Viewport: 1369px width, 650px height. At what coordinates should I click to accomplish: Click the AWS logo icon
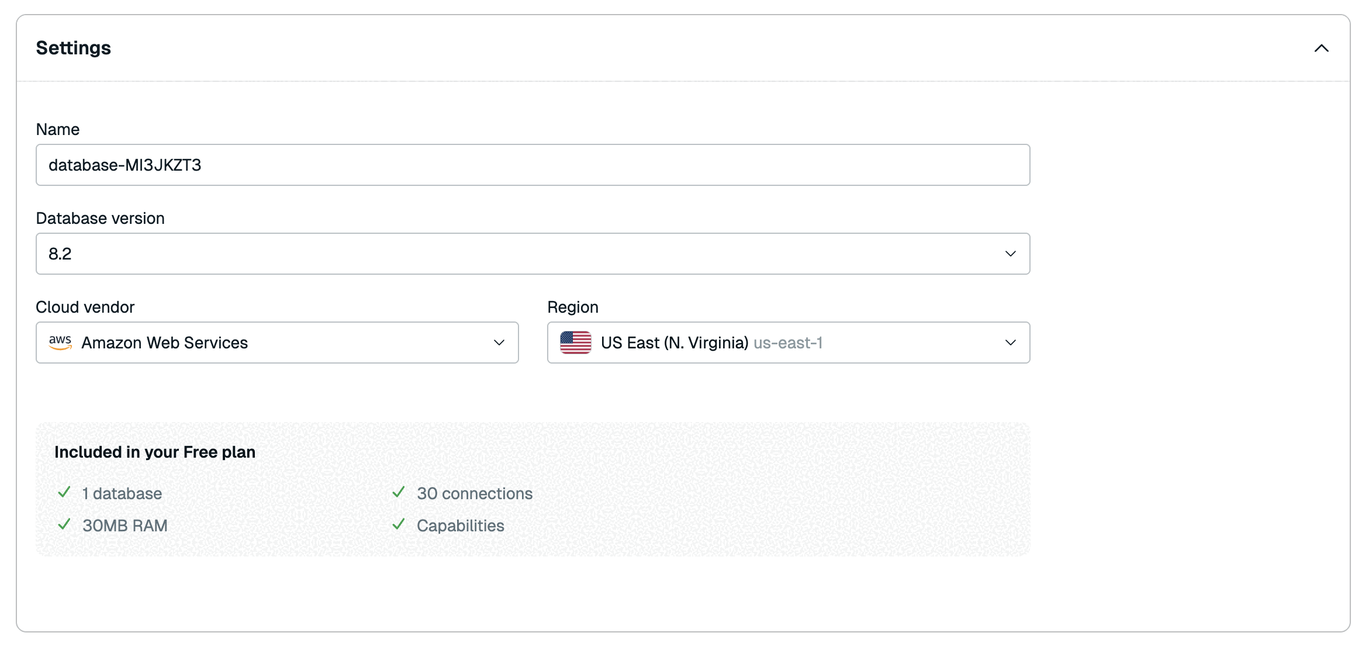pyautogui.click(x=60, y=343)
